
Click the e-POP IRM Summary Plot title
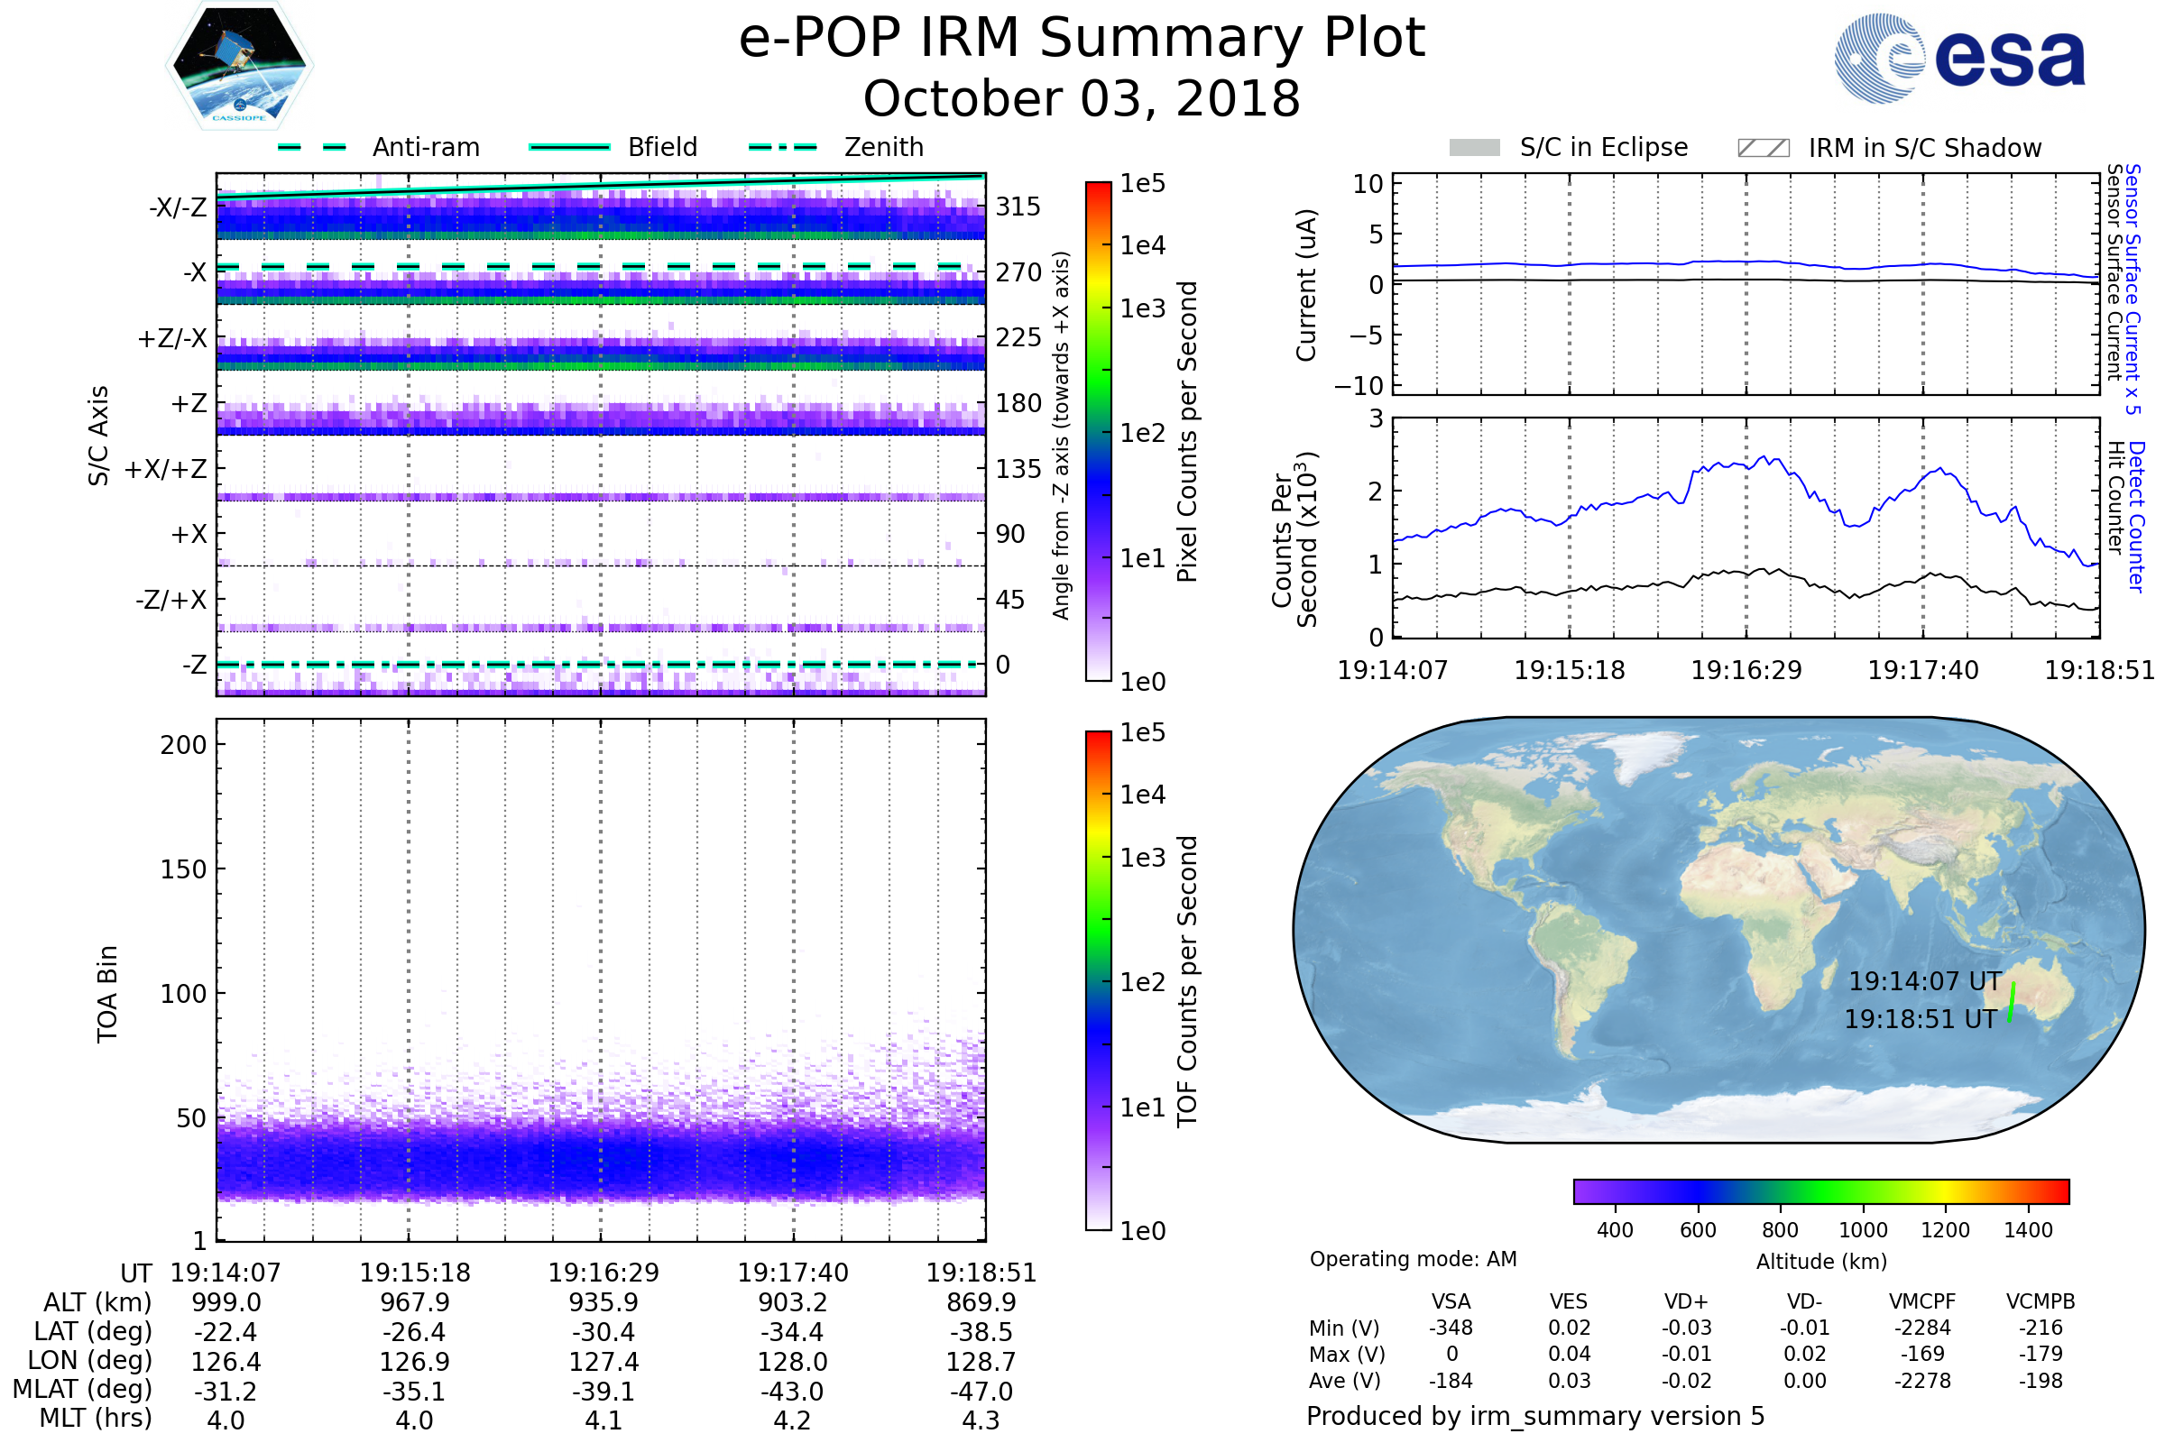1082,39
